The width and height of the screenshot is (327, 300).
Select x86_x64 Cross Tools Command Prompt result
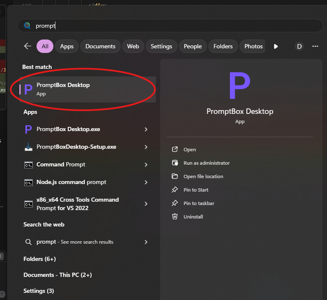87,204
